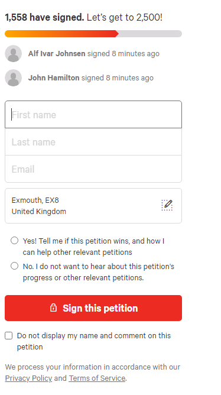Open the Privacy Policy link
The width and height of the screenshot is (221, 395).
coord(28,378)
